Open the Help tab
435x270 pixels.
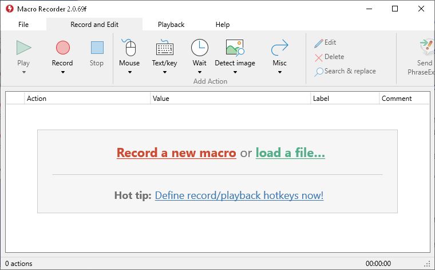[223, 25]
